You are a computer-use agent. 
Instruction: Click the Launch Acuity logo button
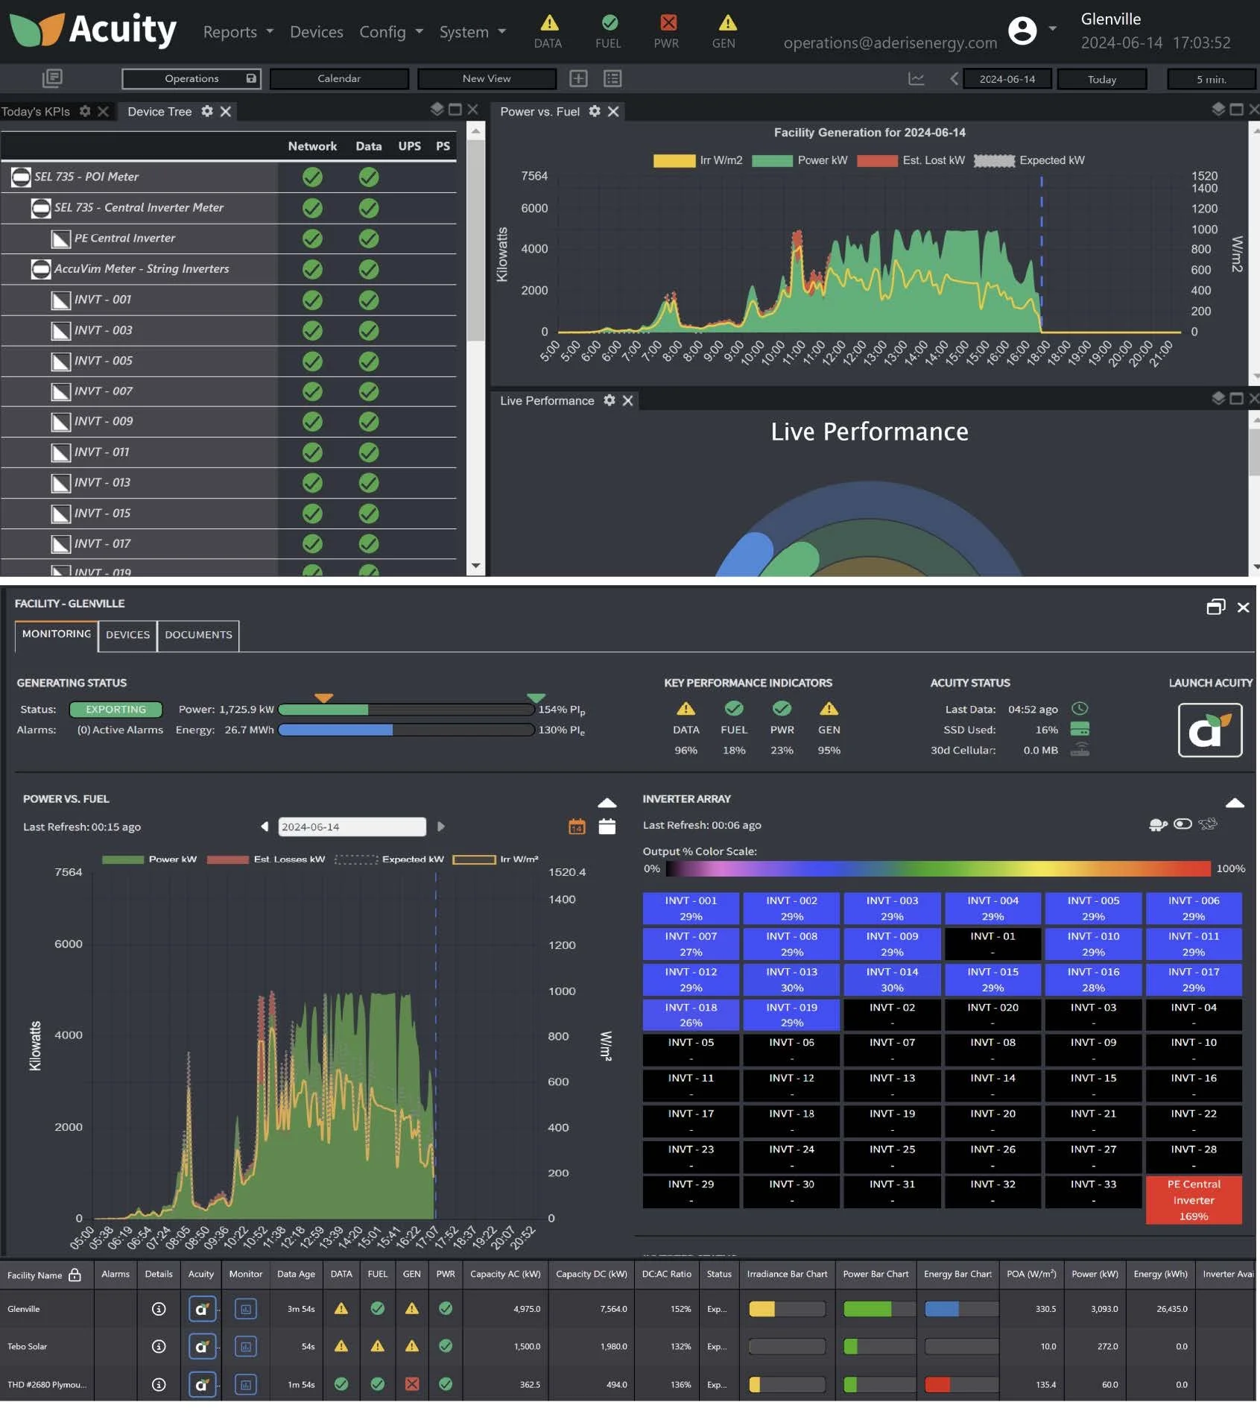tap(1209, 730)
